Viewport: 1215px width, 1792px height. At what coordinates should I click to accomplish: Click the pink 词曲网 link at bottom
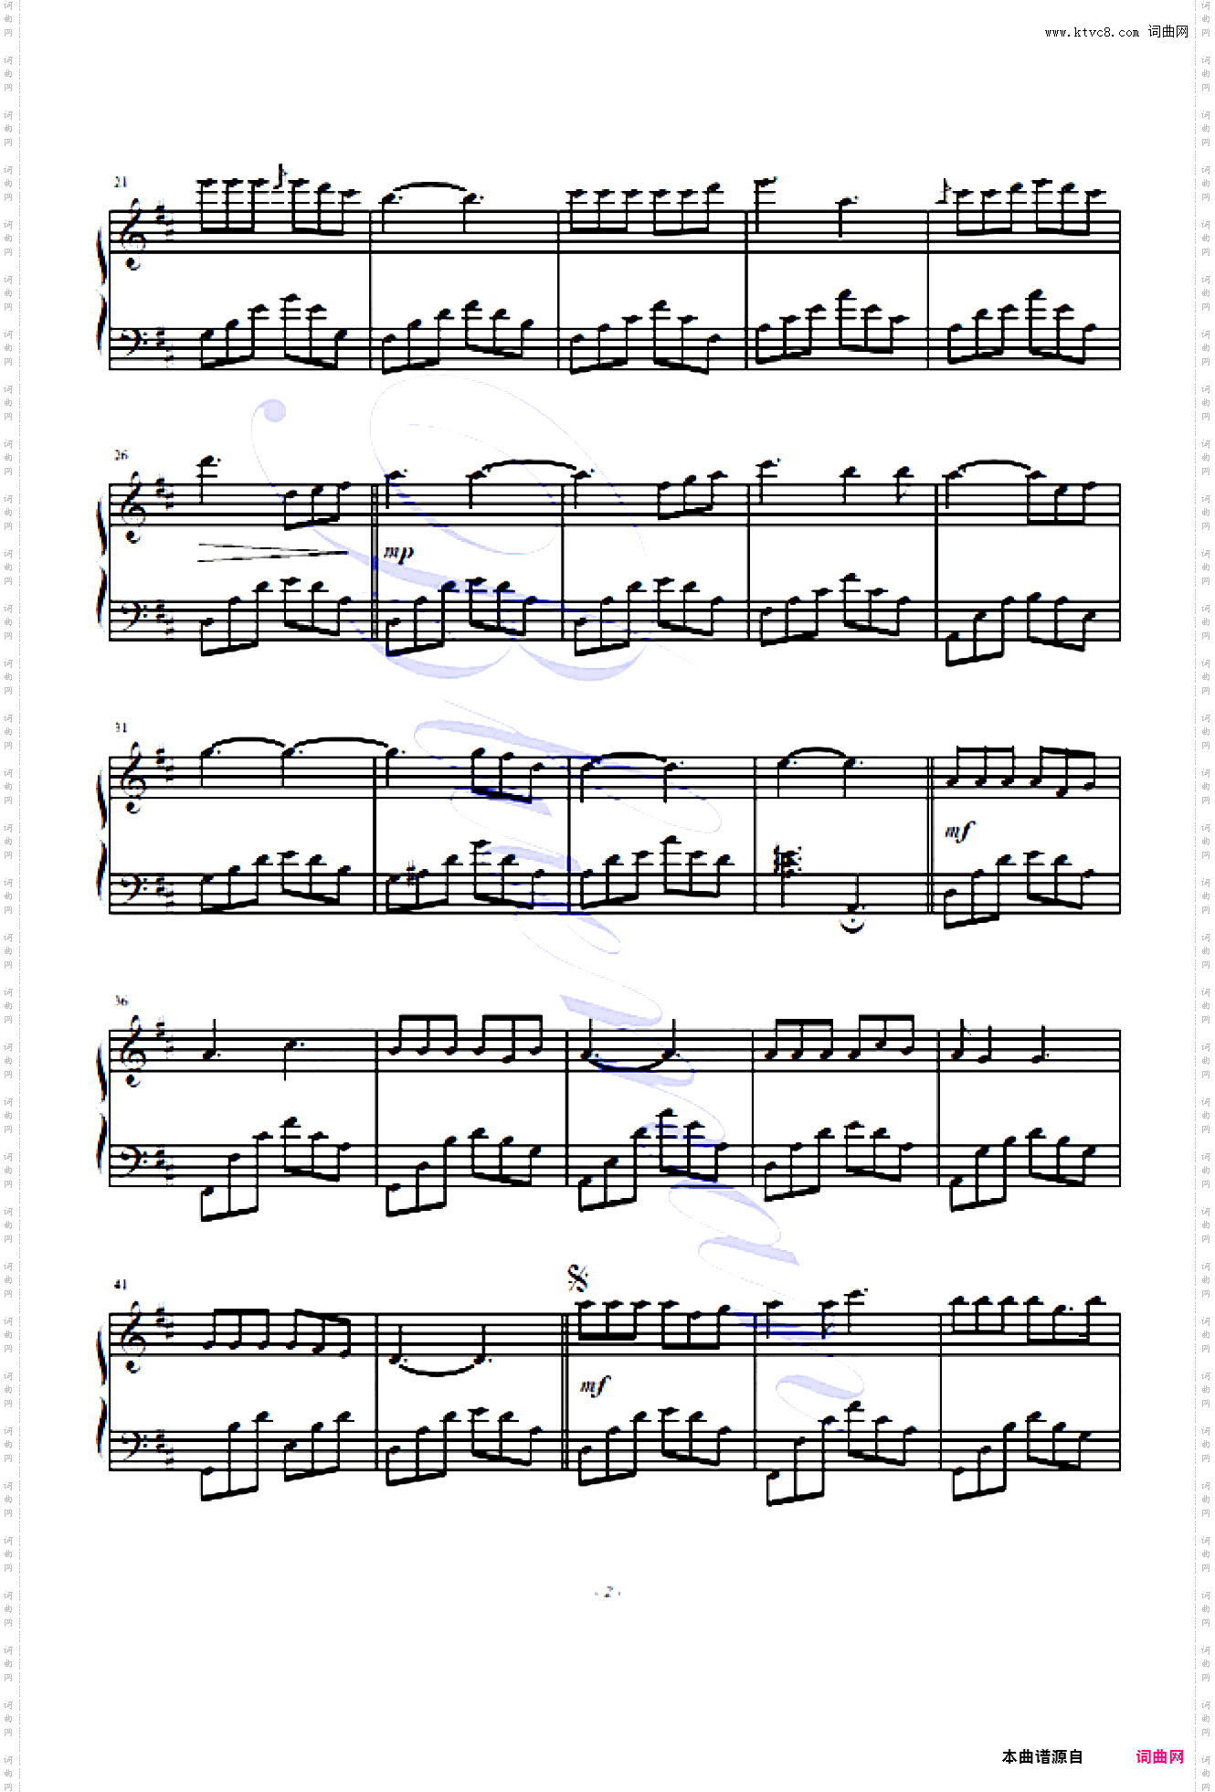coord(1159,1756)
